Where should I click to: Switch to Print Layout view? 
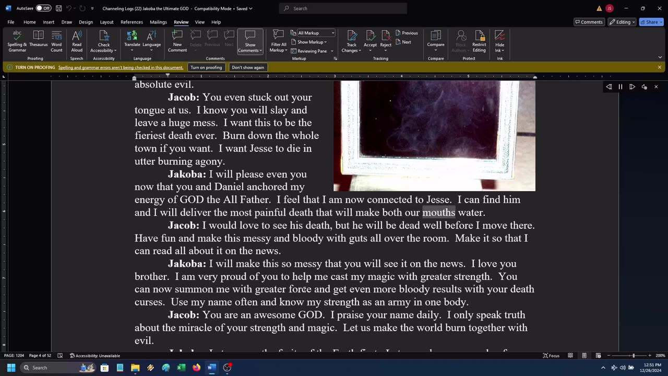click(x=584, y=356)
